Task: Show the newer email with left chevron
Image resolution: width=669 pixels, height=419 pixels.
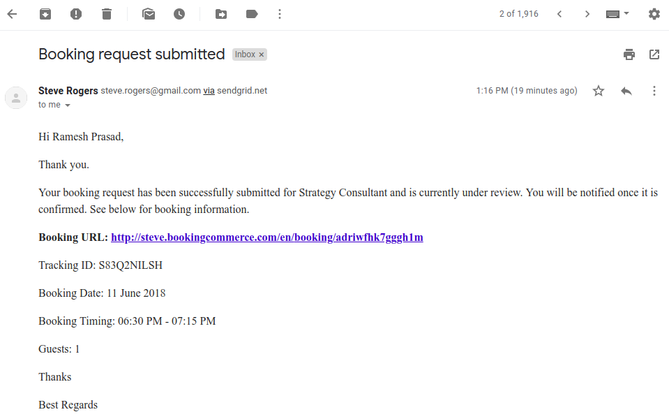Action: [x=559, y=14]
